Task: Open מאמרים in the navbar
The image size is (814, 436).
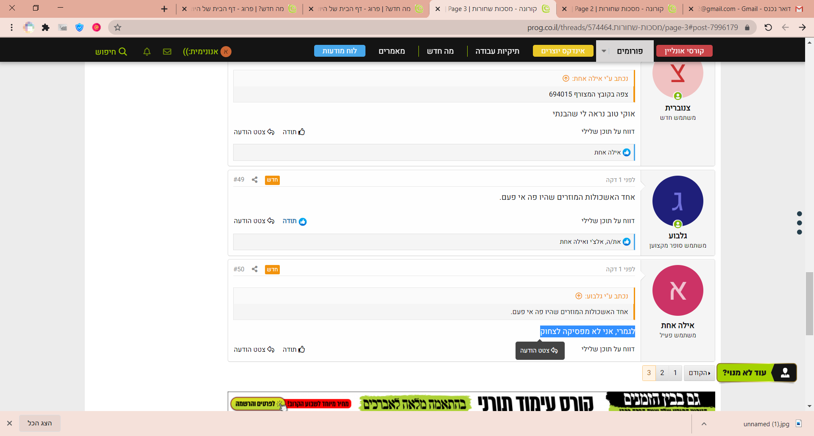Action: point(392,51)
